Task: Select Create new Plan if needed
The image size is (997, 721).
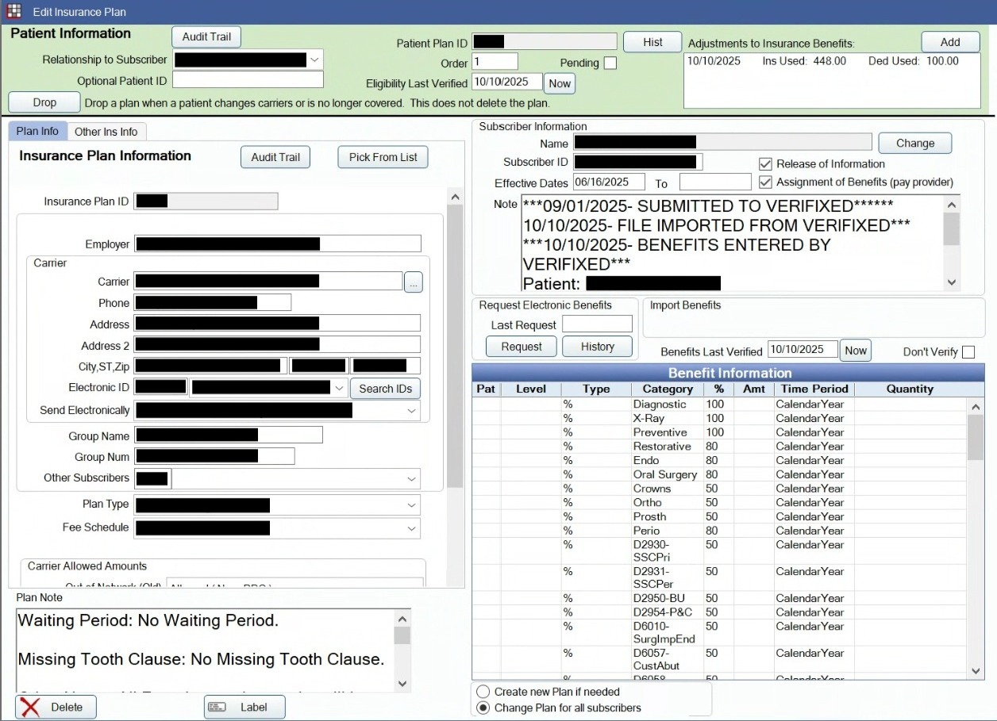Action: coord(483,692)
